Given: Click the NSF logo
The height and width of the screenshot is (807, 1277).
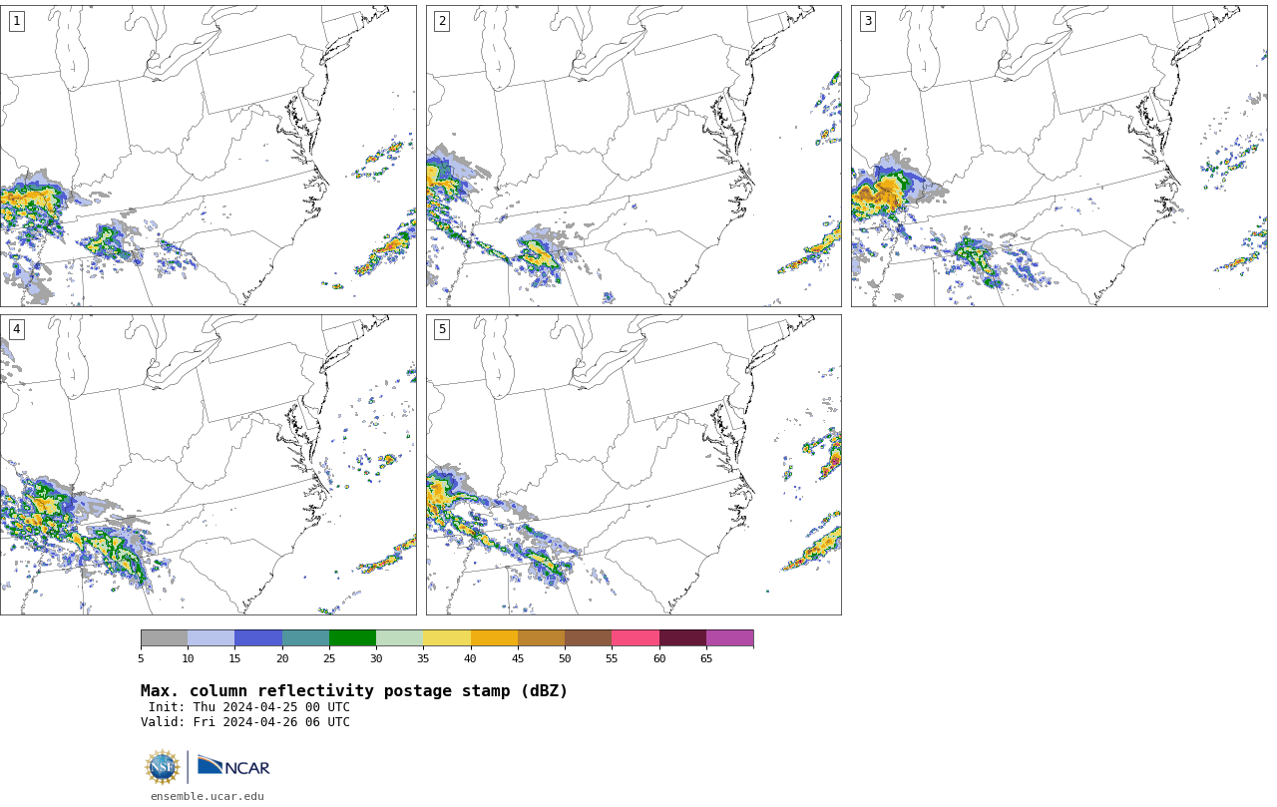Looking at the screenshot, I should (163, 767).
